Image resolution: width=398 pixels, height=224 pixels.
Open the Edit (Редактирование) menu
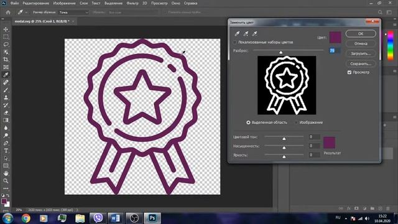coord(36,3)
